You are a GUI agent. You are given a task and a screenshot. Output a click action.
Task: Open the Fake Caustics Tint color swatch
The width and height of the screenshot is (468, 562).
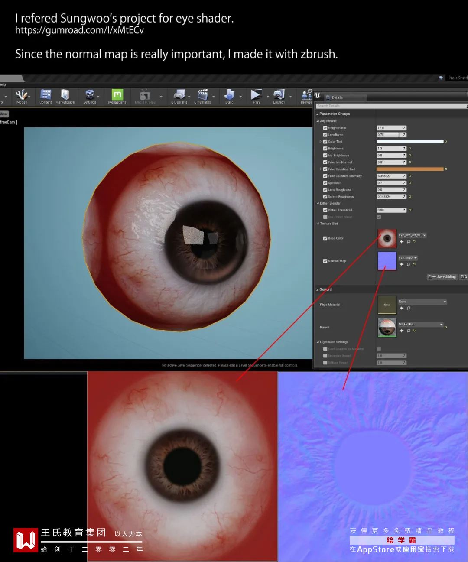point(409,169)
